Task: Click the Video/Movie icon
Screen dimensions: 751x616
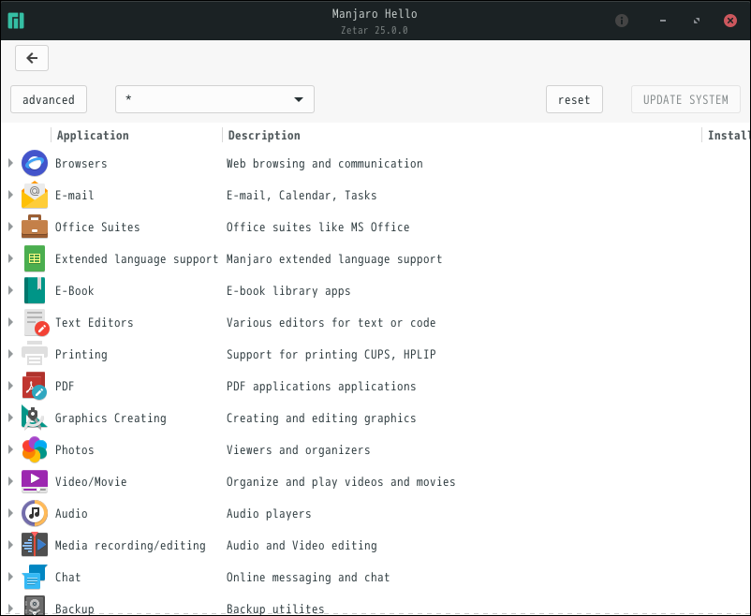Action: click(x=35, y=481)
